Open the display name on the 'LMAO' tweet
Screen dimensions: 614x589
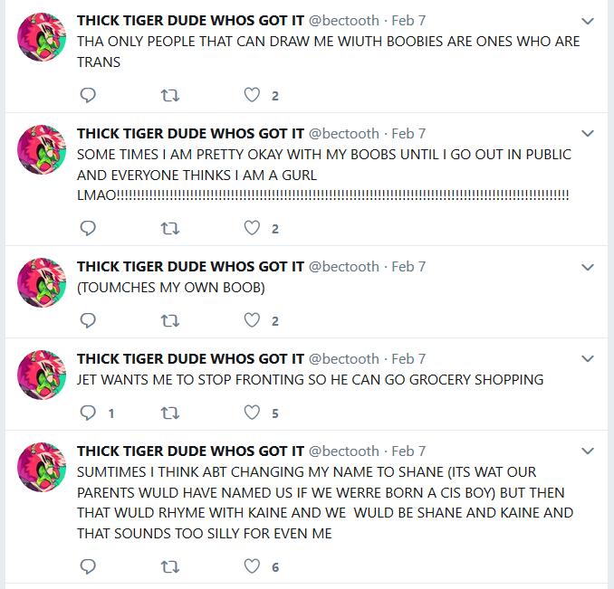pos(190,133)
